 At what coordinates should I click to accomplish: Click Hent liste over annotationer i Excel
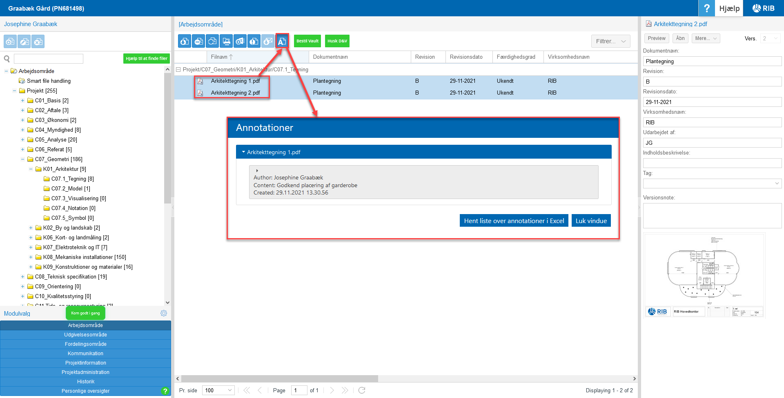514,221
